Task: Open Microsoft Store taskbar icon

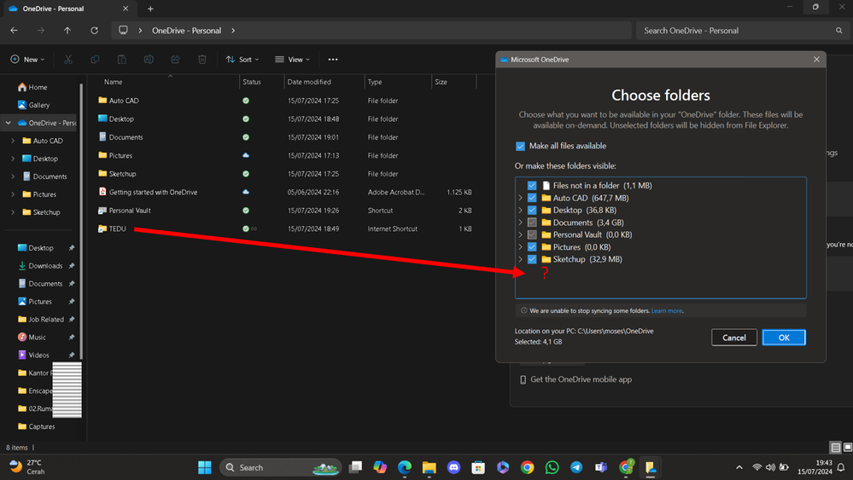Action: (478, 467)
